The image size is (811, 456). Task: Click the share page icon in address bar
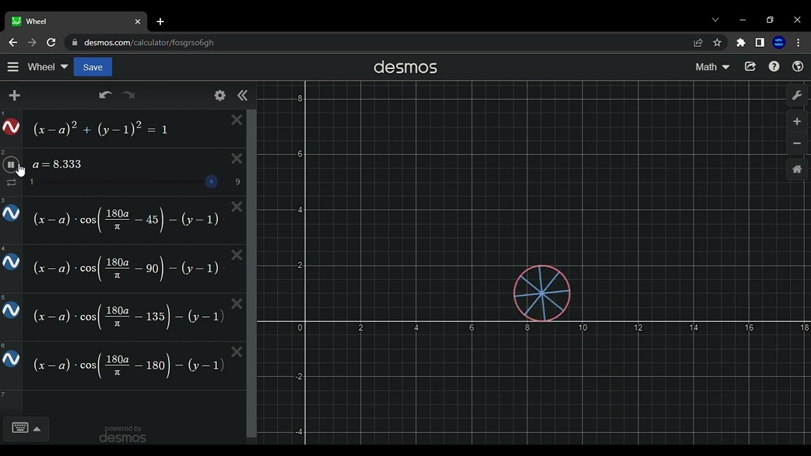[x=698, y=42]
